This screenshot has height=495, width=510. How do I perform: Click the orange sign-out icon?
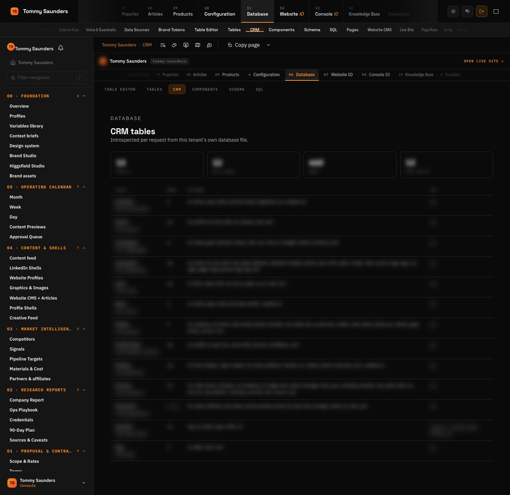482,11
